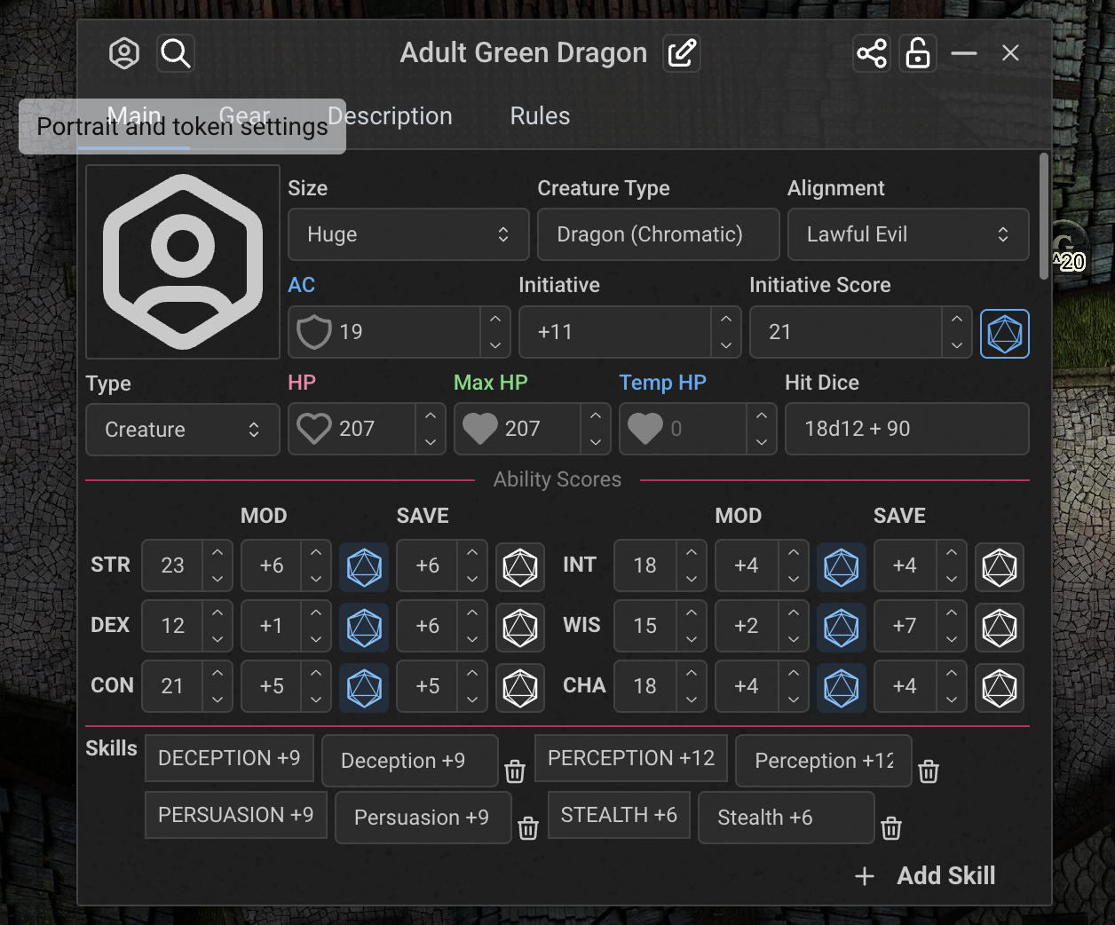Delete the Stealth skill with trash icon
1115x925 pixels.
891,828
